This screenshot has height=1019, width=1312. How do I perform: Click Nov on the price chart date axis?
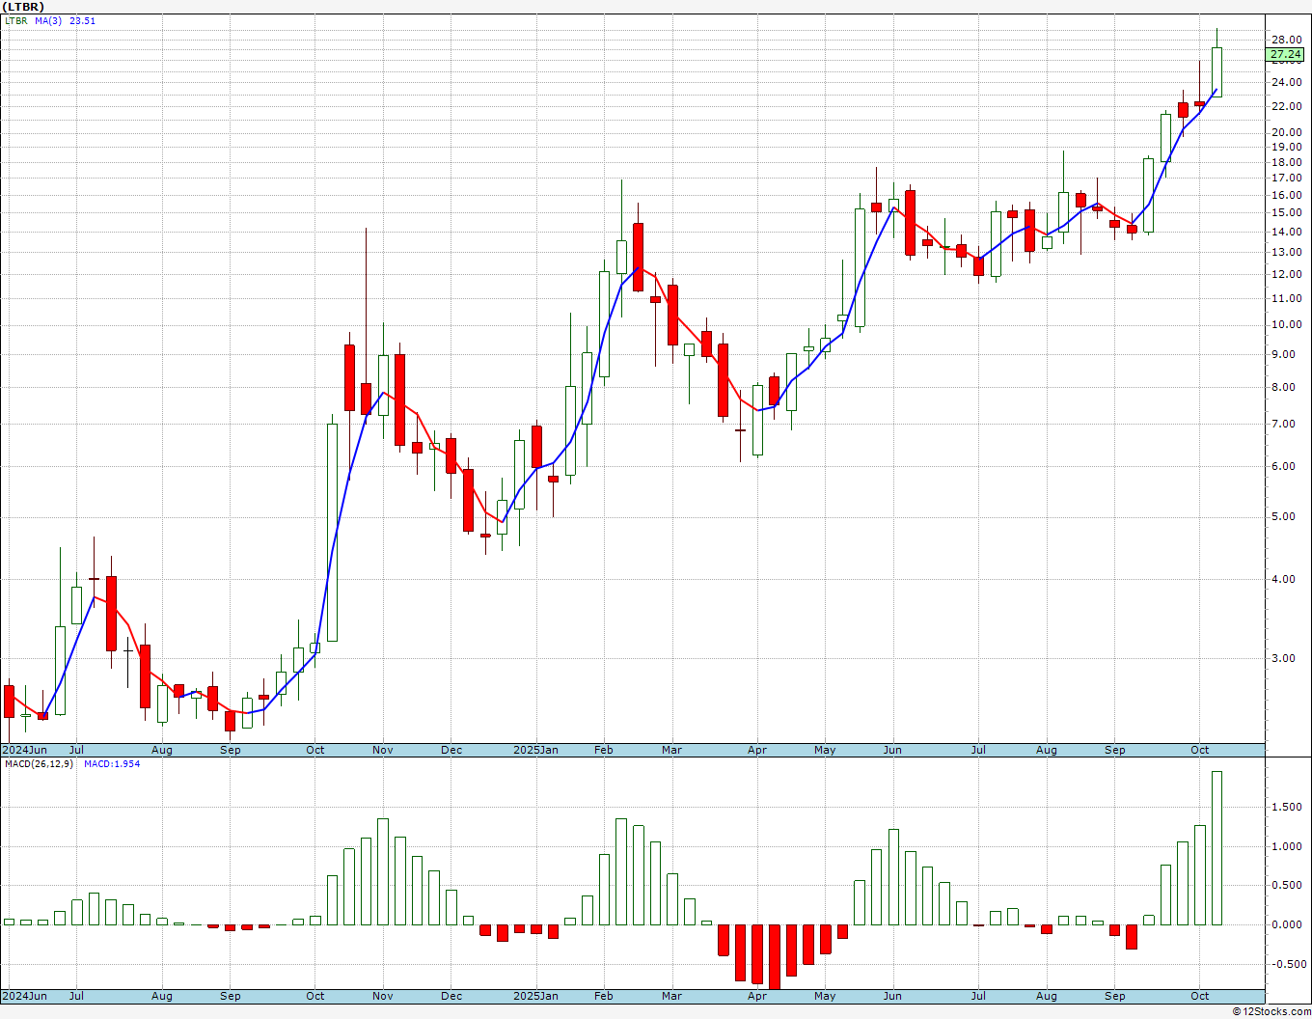[x=383, y=750]
